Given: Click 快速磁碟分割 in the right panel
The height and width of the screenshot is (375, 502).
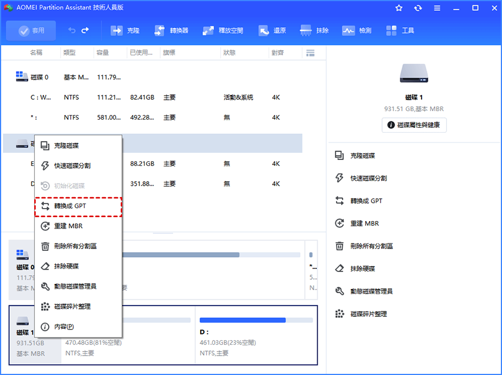Looking at the screenshot, I should pyautogui.click(x=361, y=178).
